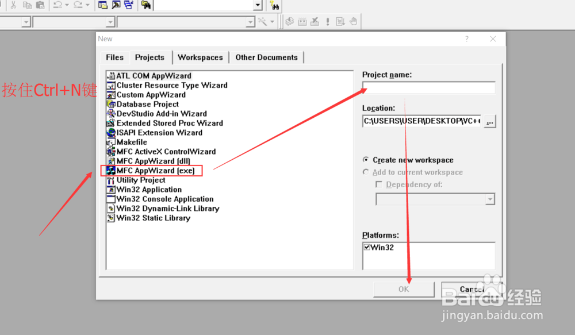This screenshot has width=575, height=335.
Task: Click the Location path field
Action: (x=421, y=121)
